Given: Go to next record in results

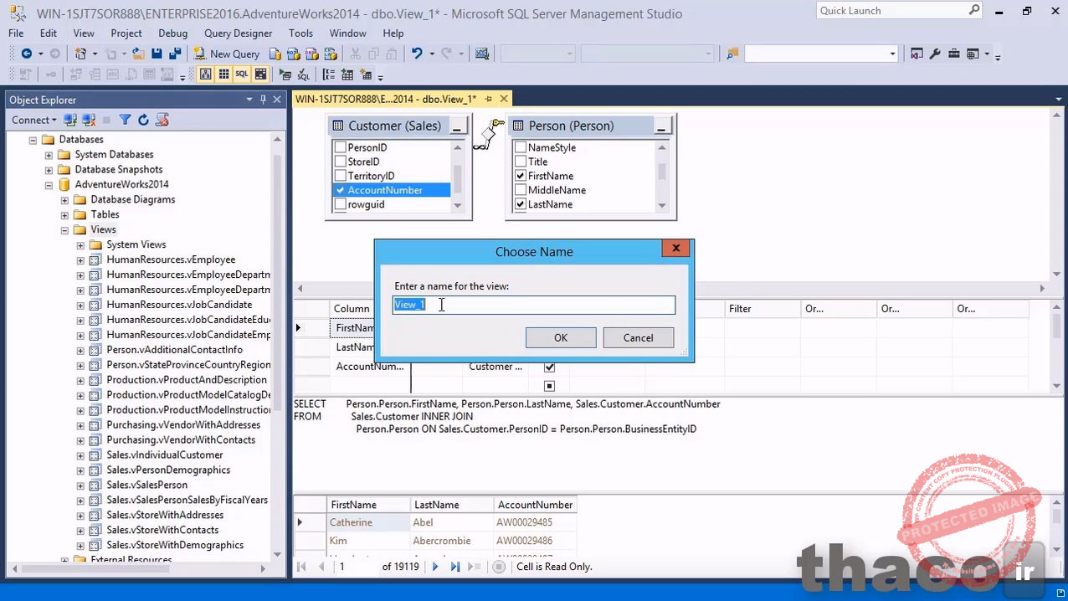Looking at the screenshot, I should 434,567.
